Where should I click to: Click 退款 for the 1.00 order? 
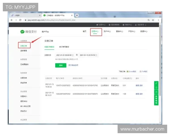[141, 94]
